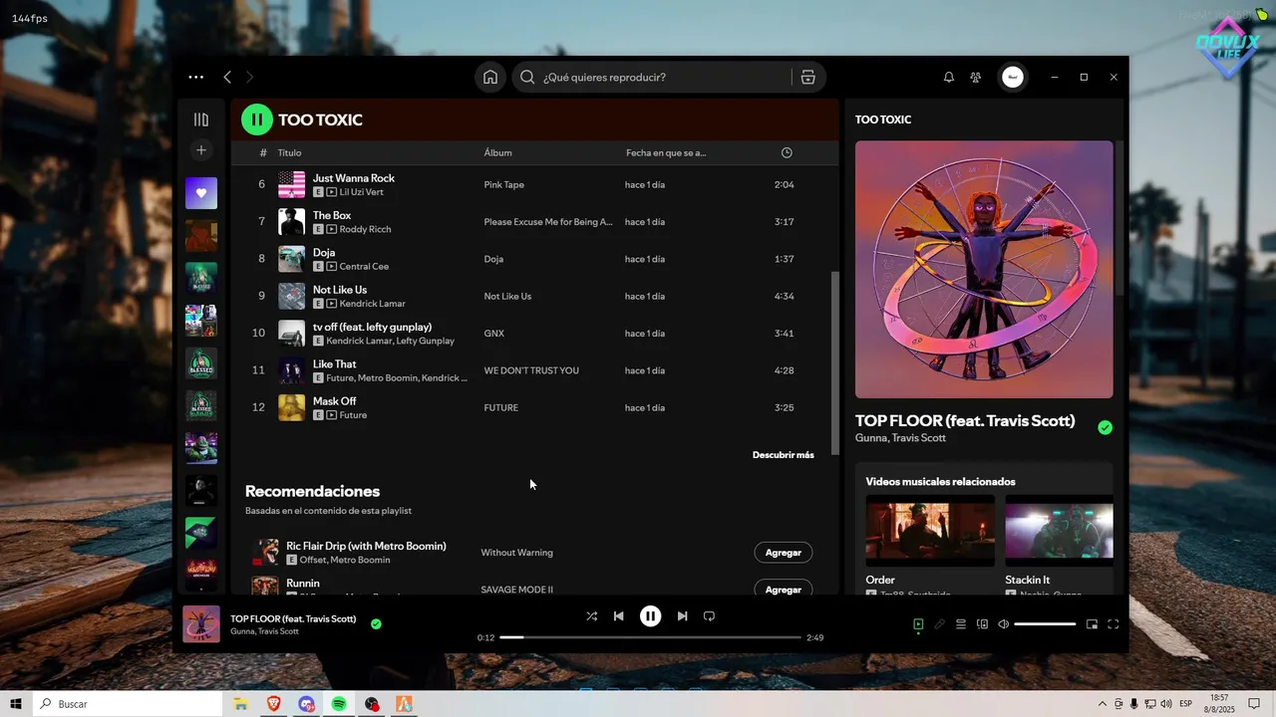The width and height of the screenshot is (1276, 717).
Task: Click now-playing cover in player bar
Action: (x=201, y=624)
